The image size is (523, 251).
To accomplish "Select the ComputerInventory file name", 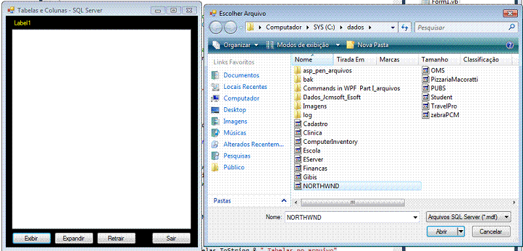I will click(330, 142).
